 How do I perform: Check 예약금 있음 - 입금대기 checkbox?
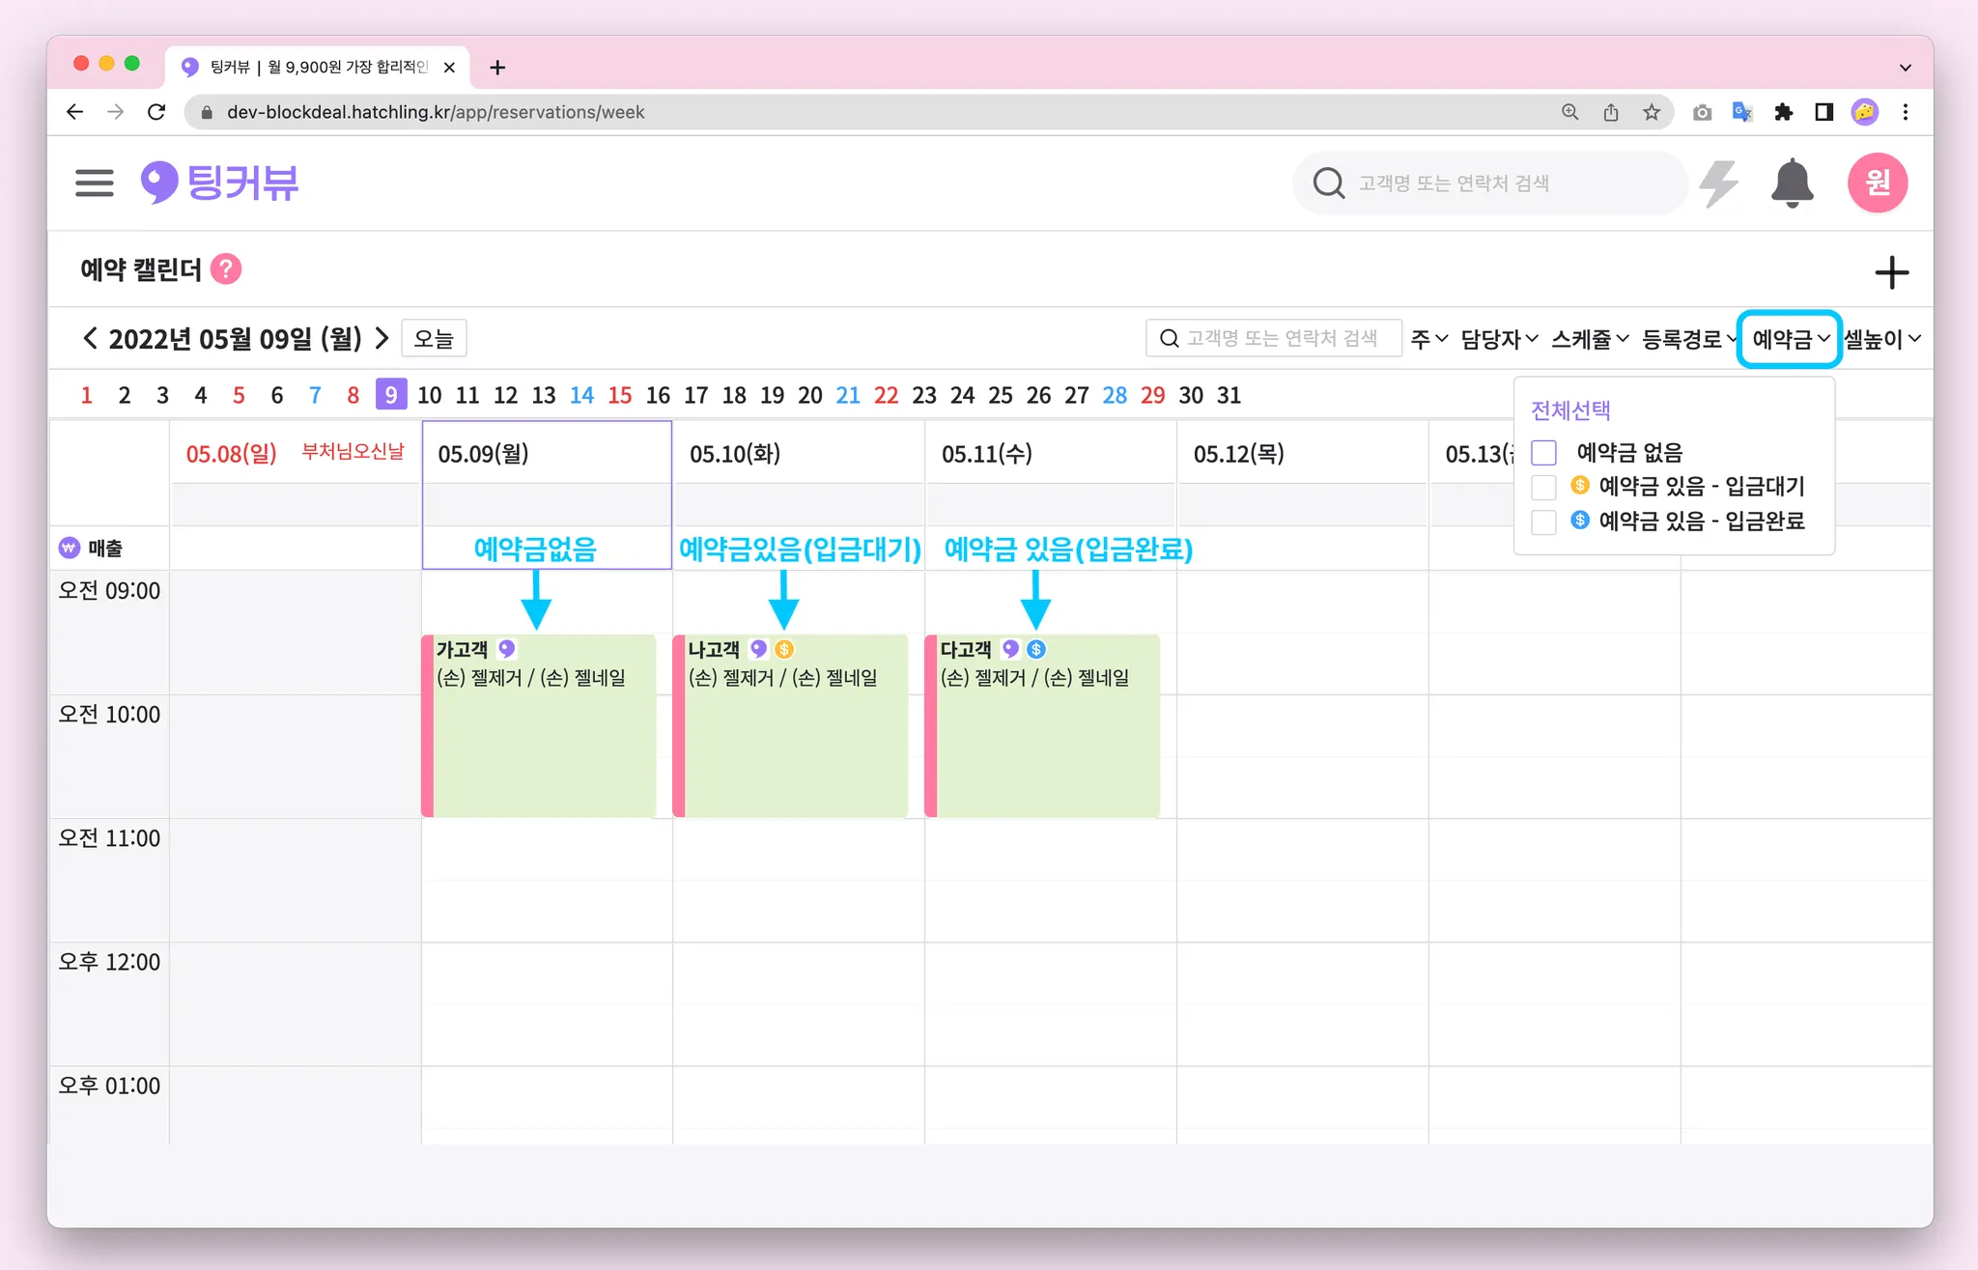point(1544,487)
